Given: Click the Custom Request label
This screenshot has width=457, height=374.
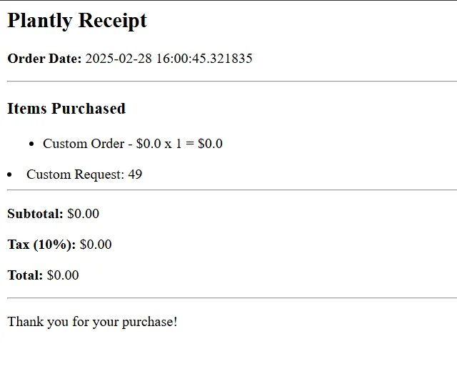Looking at the screenshot, I should point(75,174).
